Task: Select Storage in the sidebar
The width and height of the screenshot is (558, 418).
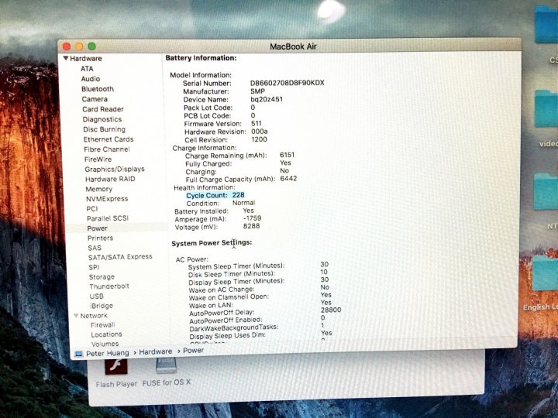Action: click(102, 277)
